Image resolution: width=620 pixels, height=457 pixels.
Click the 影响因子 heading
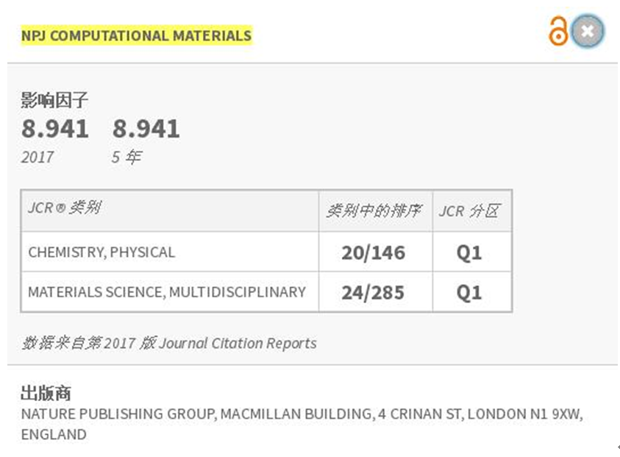click(x=54, y=99)
